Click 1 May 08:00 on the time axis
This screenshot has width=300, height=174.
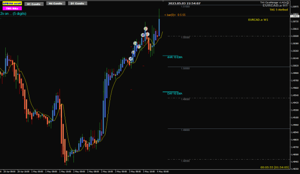(x=51, y=172)
